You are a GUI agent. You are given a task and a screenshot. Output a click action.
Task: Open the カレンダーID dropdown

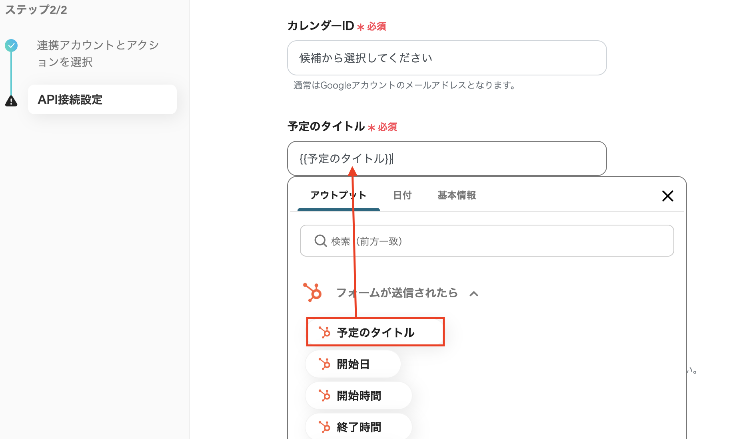point(447,58)
